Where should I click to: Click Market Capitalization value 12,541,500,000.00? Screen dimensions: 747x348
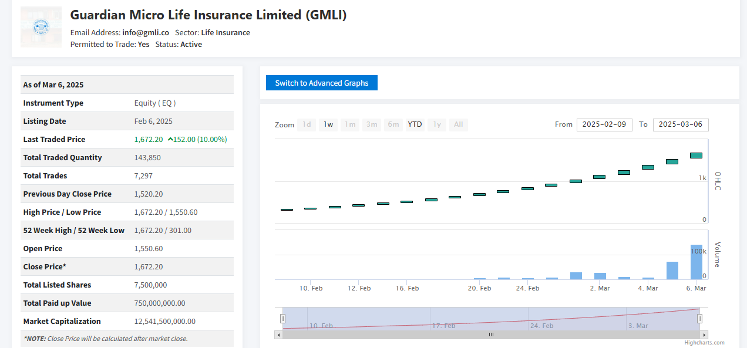point(165,321)
